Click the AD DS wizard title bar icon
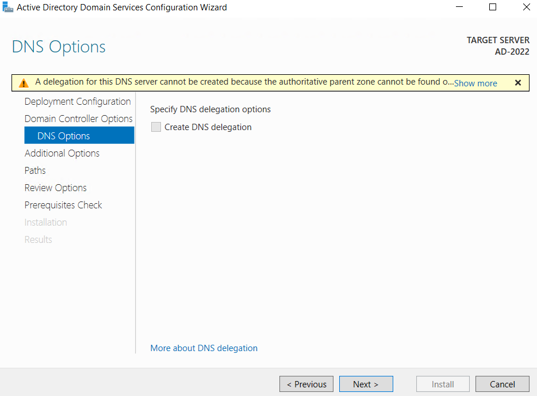The image size is (537, 396). click(x=7, y=7)
